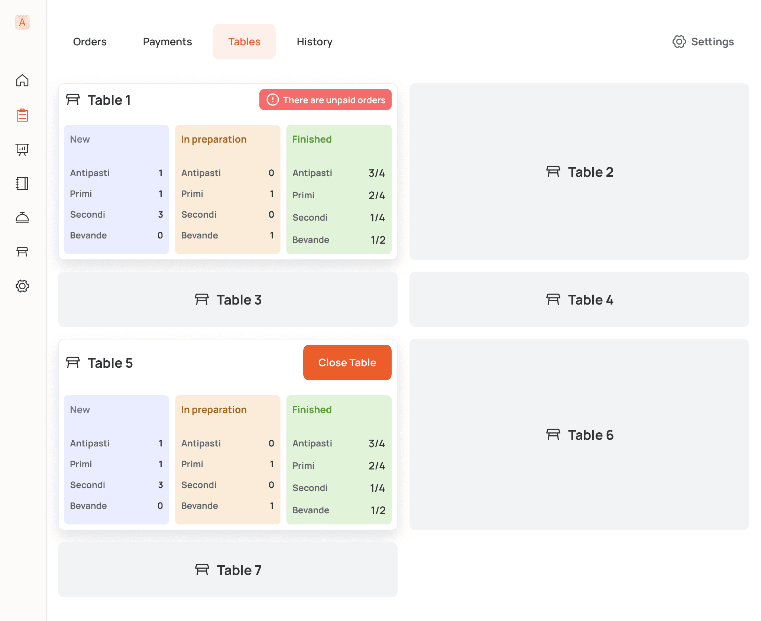Image resolution: width=761 pixels, height=621 pixels.
Task: Click the app logo letter A
Action: coord(22,22)
